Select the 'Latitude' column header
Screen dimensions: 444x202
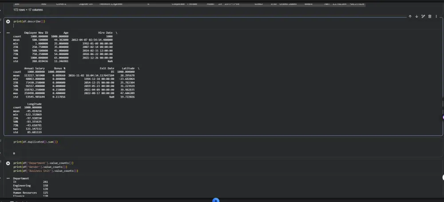[x=128, y=68]
